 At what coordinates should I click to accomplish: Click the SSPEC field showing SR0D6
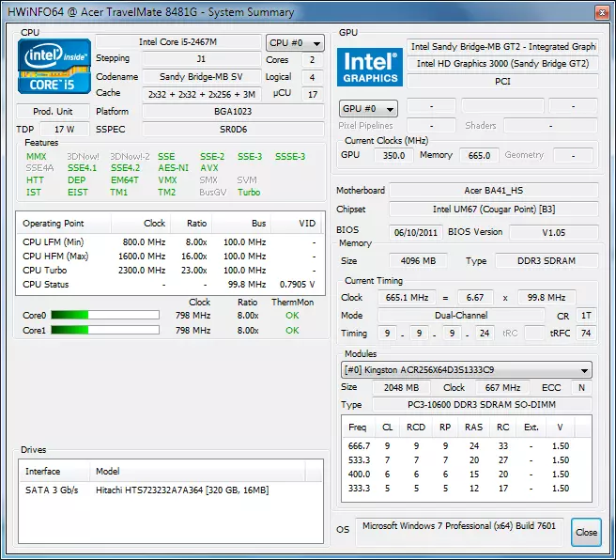(233, 130)
